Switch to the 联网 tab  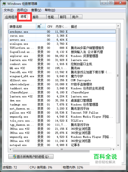click(65, 17)
